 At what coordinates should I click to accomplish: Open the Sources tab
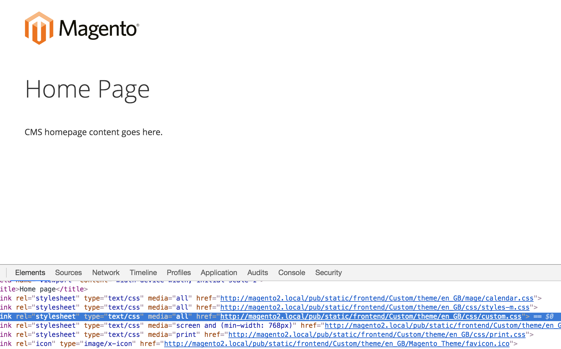click(68, 273)
